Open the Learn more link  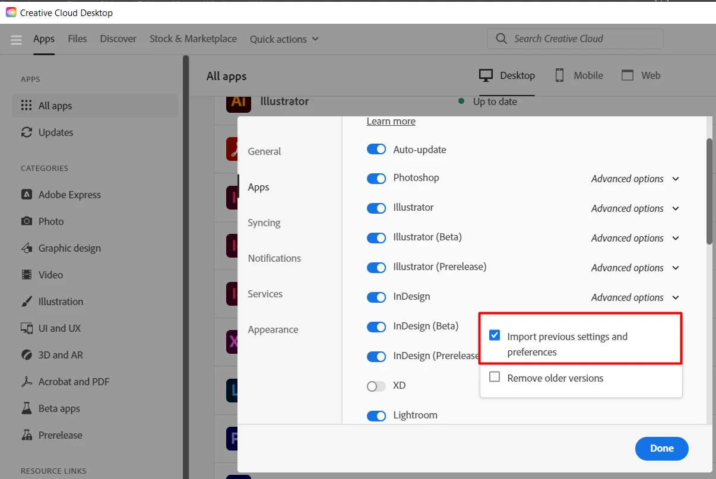coord(391,121)
